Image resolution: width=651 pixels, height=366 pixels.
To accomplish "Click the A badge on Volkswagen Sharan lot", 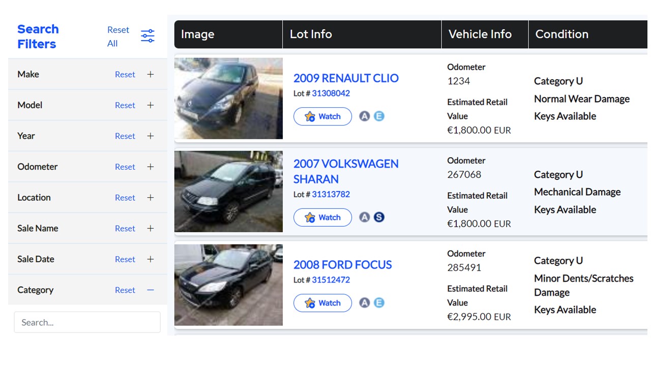I will pos(364,218).
